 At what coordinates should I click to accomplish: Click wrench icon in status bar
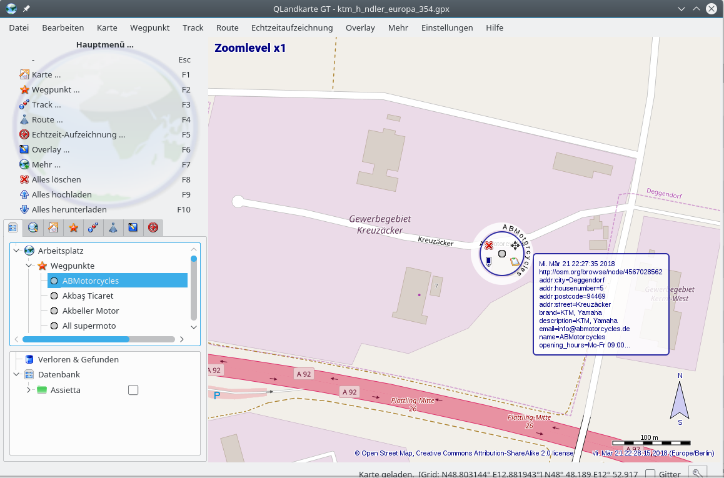(x=698, y=473)
